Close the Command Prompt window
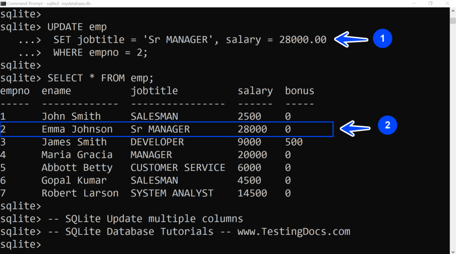This screenshot has height=254, width=456. [x=447, y=3]
